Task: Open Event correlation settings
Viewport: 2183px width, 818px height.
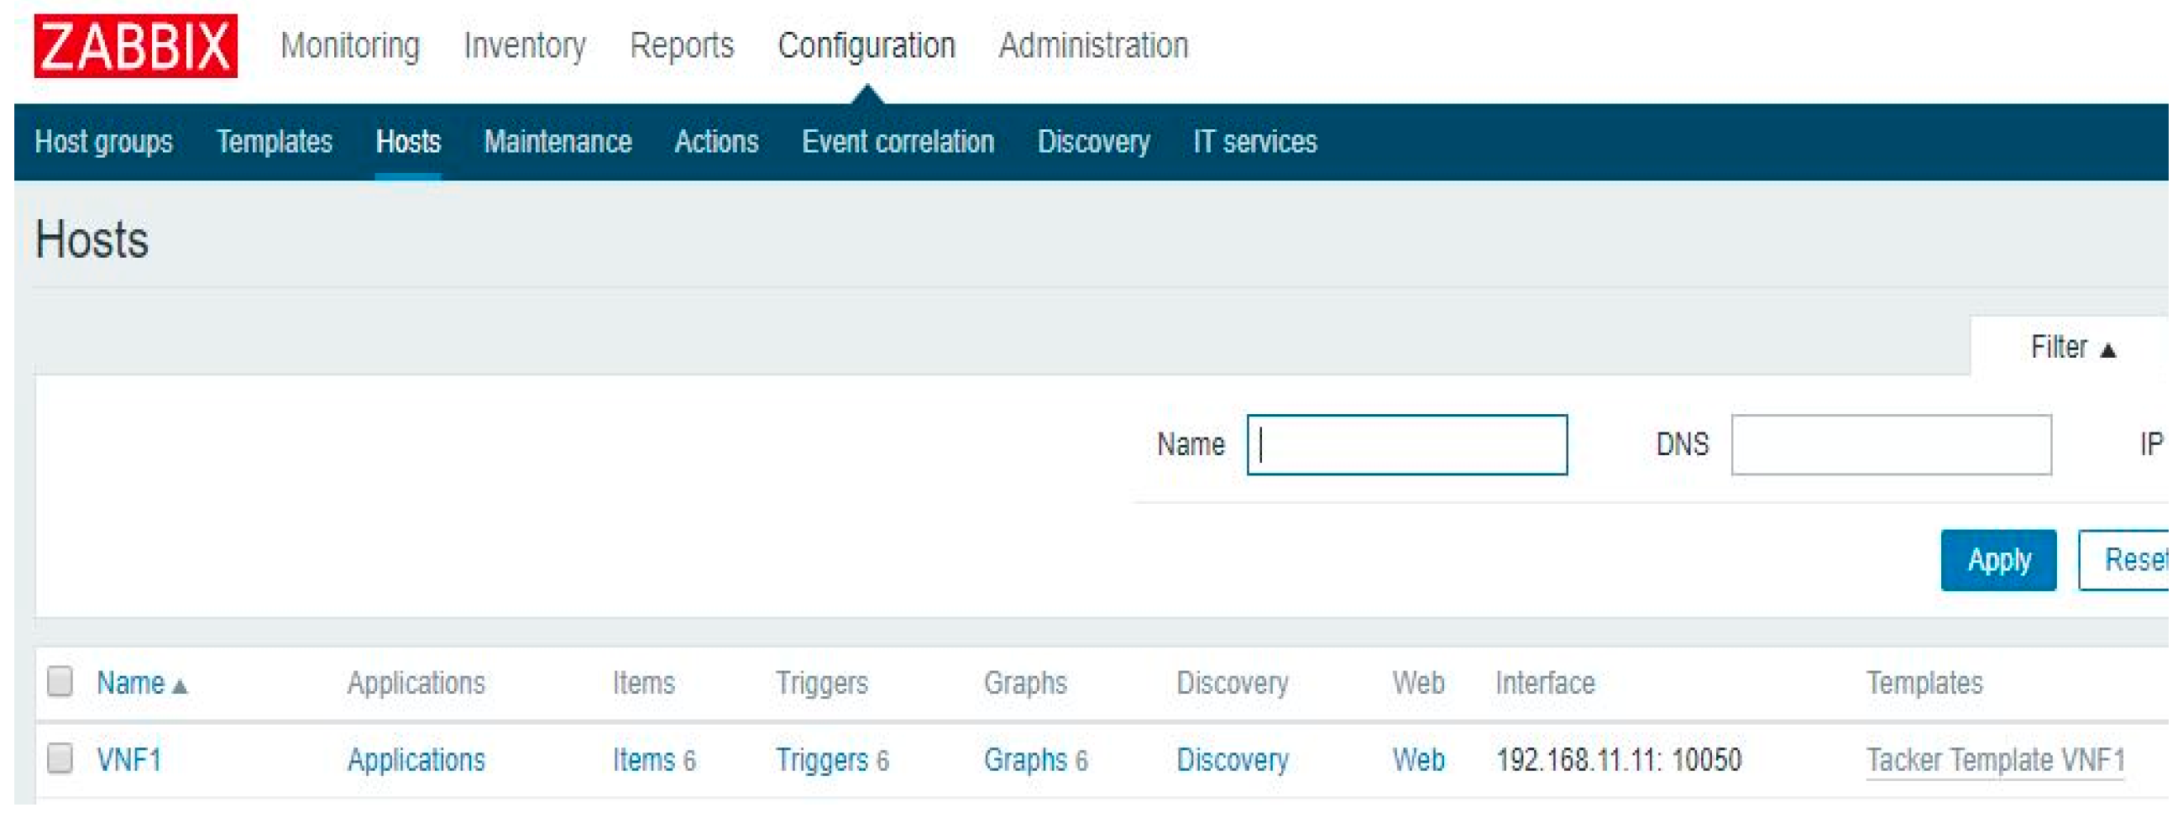Action: tap(898, 142)
